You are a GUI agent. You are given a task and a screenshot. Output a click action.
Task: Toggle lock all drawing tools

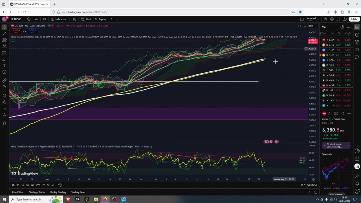(x=4, y=108)
